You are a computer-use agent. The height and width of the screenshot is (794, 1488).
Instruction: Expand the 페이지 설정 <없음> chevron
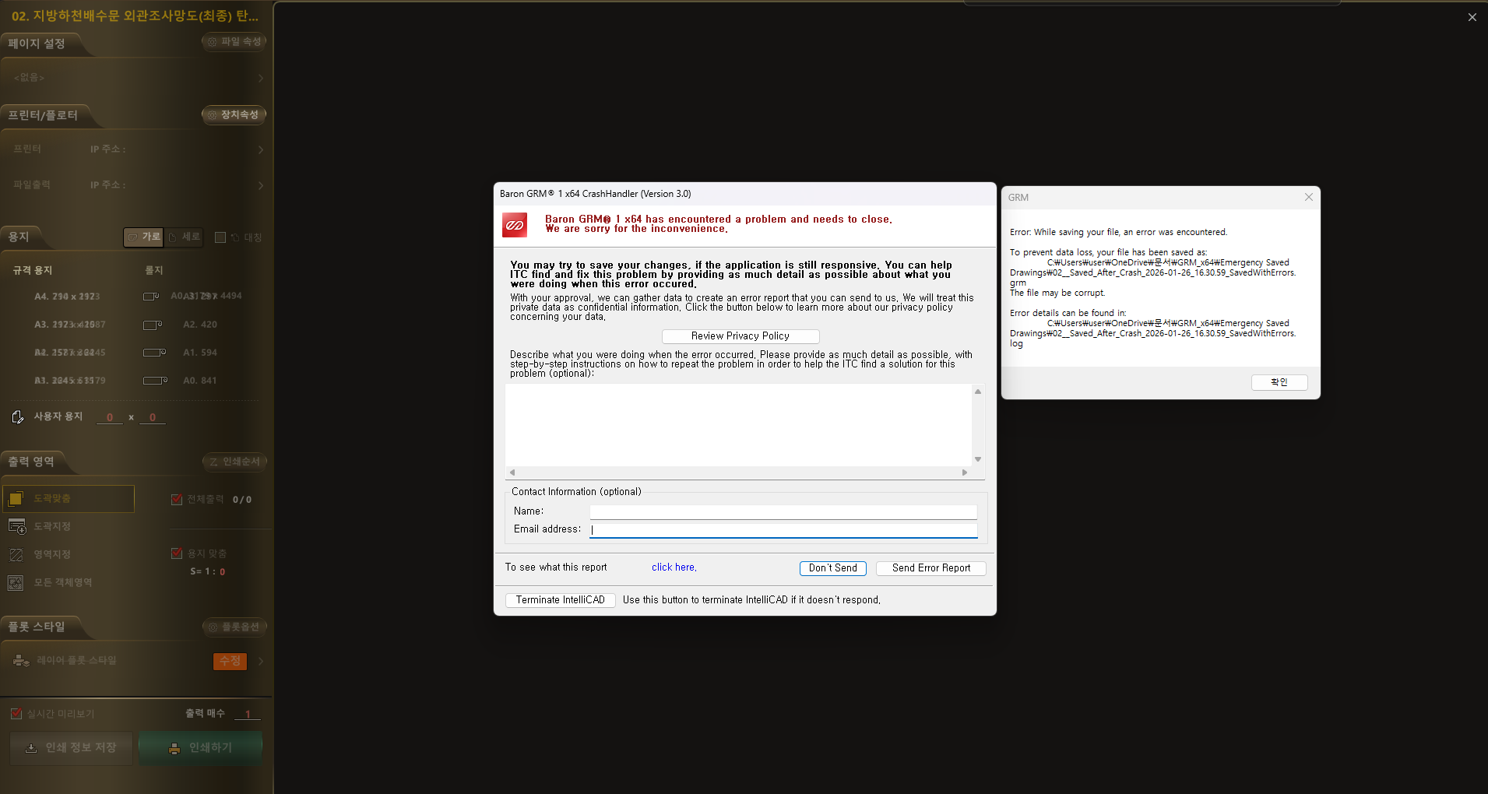[260, 78]
